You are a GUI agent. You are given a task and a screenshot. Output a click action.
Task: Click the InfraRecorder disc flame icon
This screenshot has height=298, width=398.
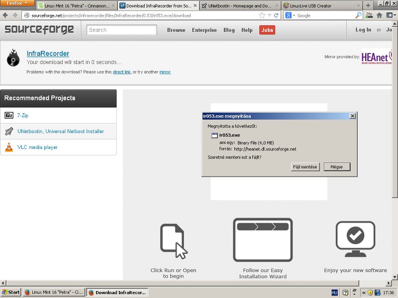13,58
